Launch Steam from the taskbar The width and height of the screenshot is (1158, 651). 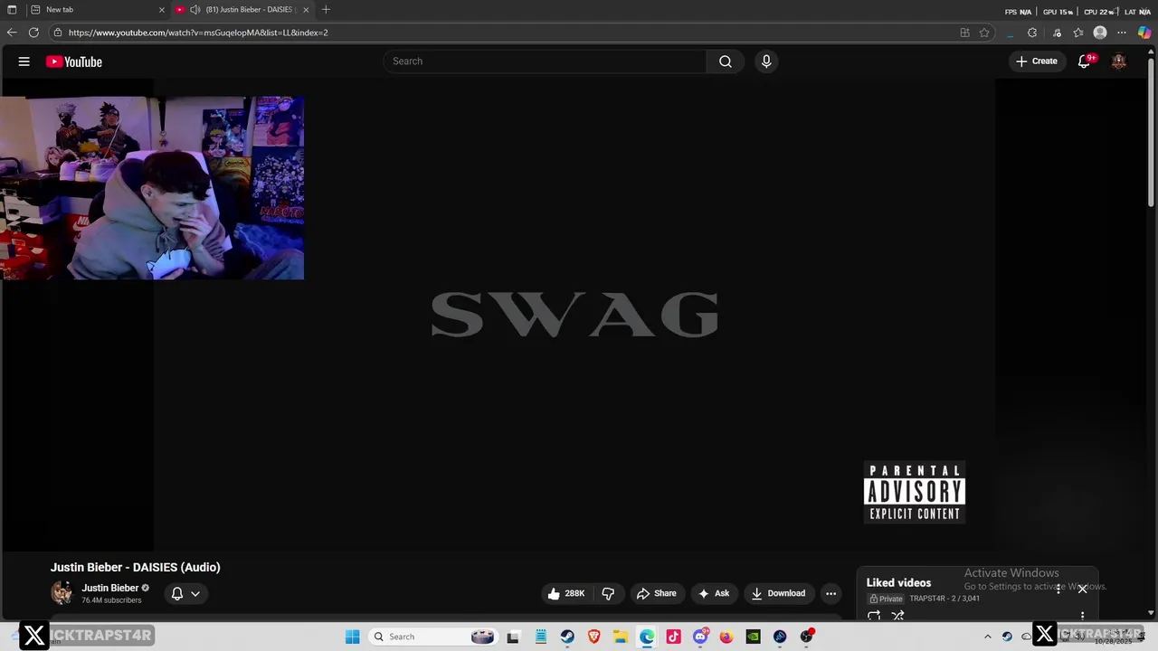(x=567, y=637)
